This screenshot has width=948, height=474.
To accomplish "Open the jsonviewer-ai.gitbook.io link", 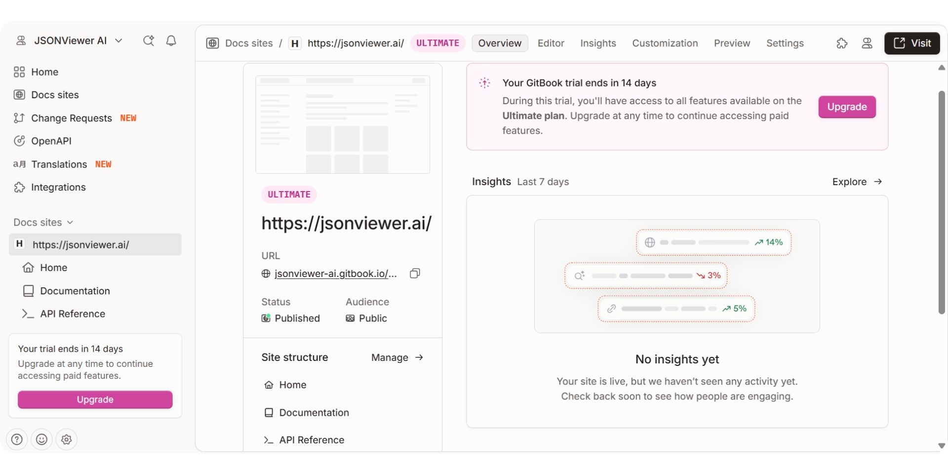I will (335, 273).
